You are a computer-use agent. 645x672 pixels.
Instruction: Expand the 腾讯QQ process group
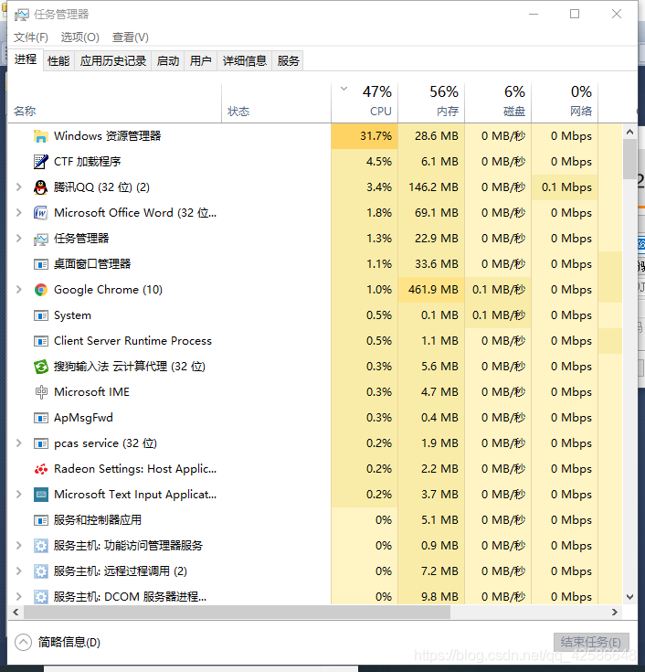click(19, 187)
